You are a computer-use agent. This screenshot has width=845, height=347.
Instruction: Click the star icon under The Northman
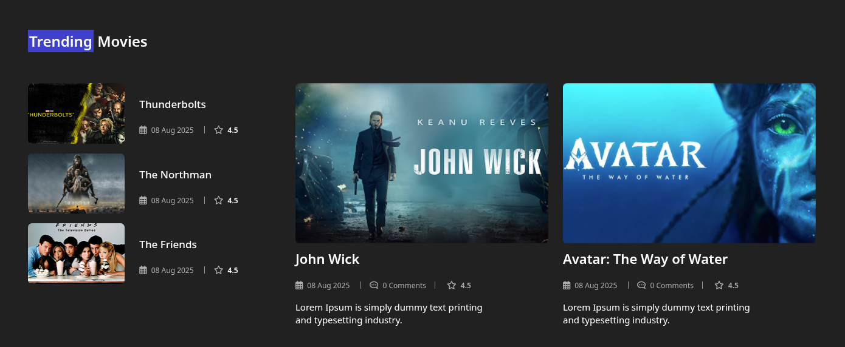click(219, 200)
